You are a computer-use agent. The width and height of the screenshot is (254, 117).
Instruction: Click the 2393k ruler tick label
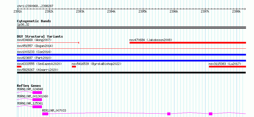coord(80,11)
